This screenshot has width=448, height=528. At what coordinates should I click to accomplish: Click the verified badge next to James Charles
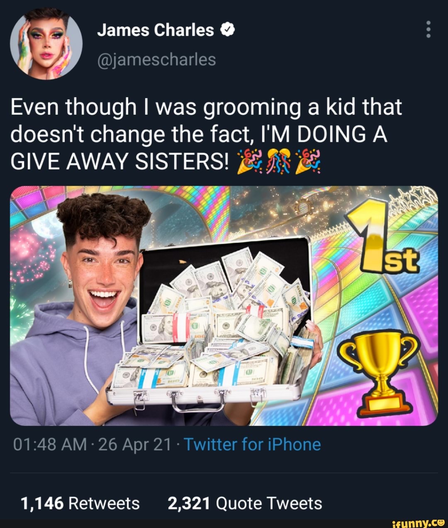click(226, 29)
